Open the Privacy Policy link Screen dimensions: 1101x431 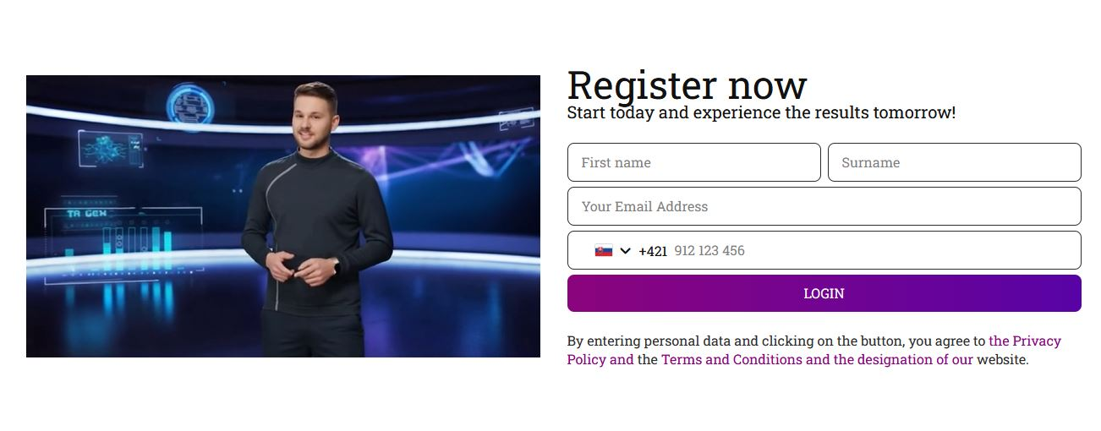pos(1024,341)
